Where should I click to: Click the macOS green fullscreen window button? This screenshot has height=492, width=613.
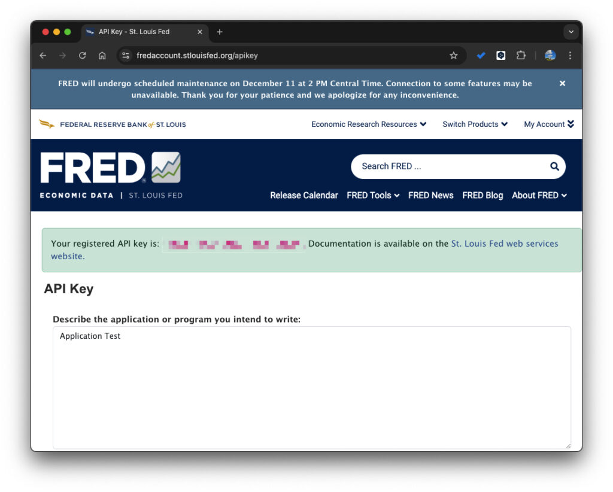(68, 32)
